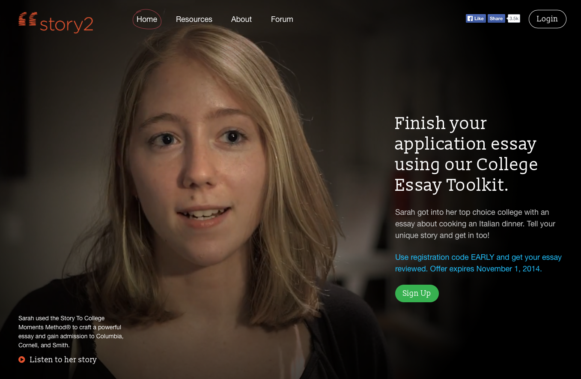Click the Login button

(x=547, y=19)
